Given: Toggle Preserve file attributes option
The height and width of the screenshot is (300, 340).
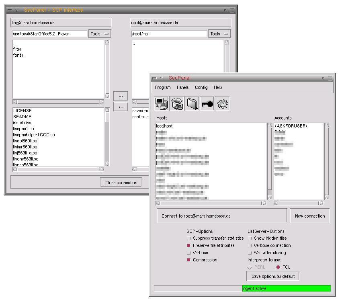Looking at the screenshot, I should click(x=189, y=246).
